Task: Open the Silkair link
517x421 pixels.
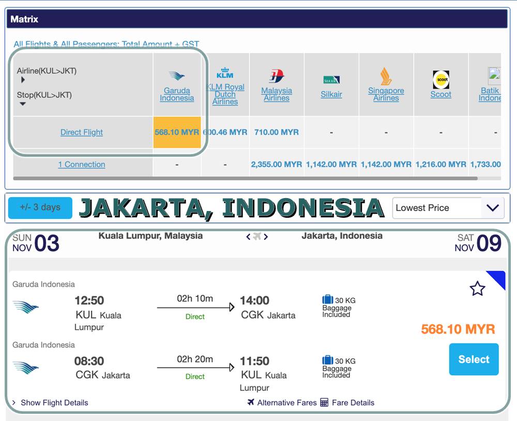Action: pos(331,94)
